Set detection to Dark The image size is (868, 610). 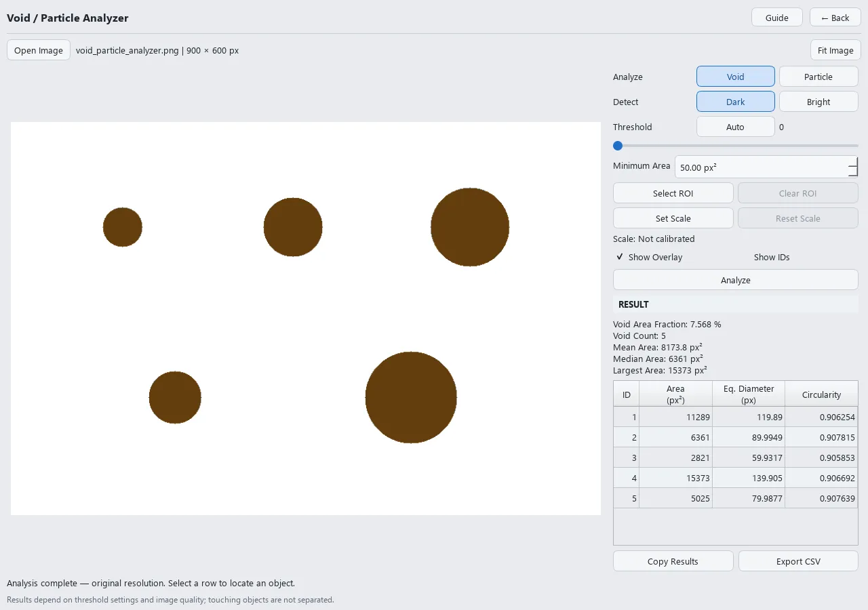736,102
